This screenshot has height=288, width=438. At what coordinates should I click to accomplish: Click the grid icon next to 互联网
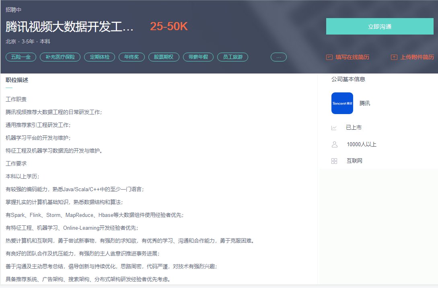[334, 160]
